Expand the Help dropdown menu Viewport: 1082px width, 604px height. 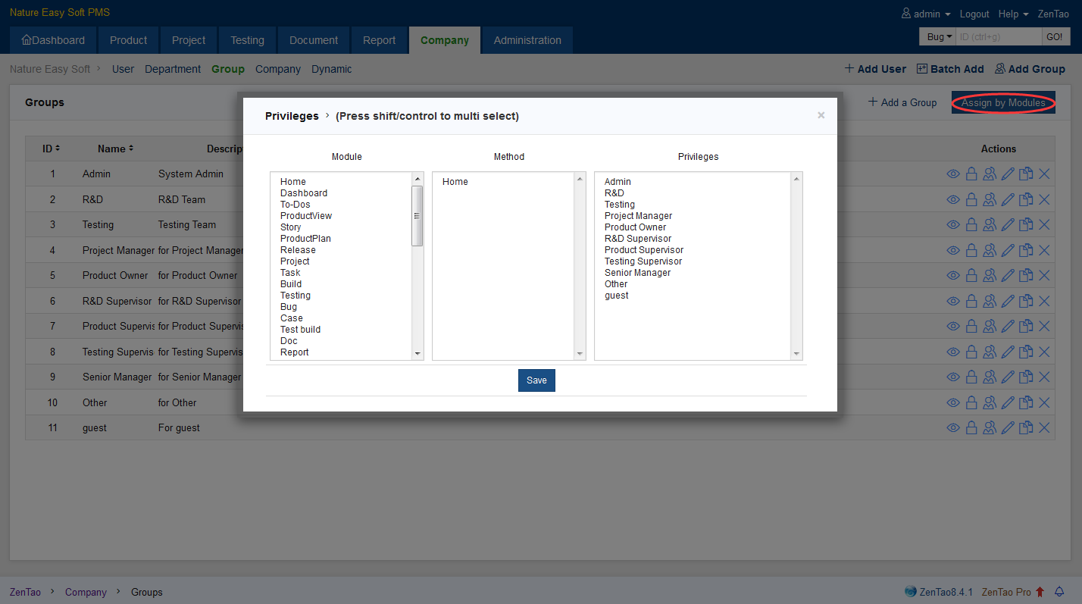1013,14
